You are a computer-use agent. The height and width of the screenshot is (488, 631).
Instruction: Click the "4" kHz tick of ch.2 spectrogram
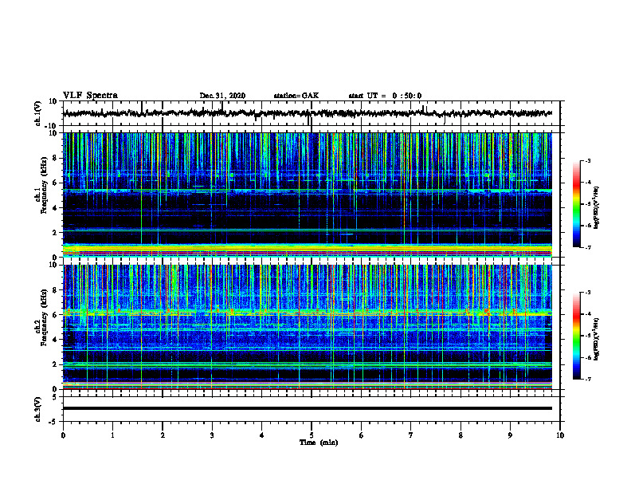pos(55,340)
